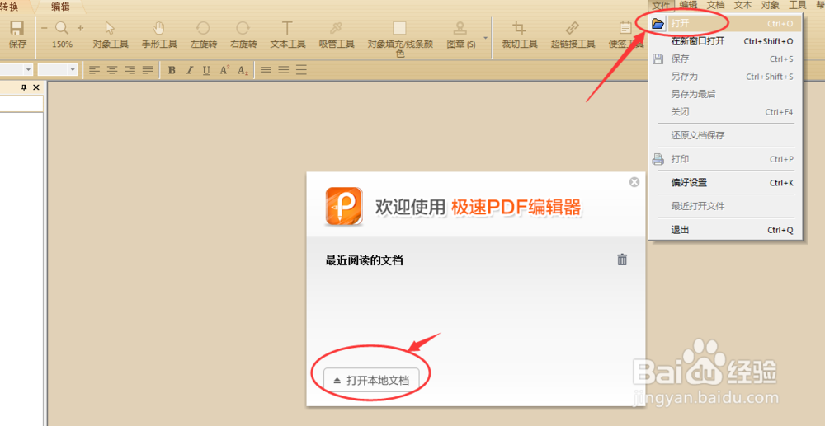Click the 打开本地文档 button

click(371, 381)
